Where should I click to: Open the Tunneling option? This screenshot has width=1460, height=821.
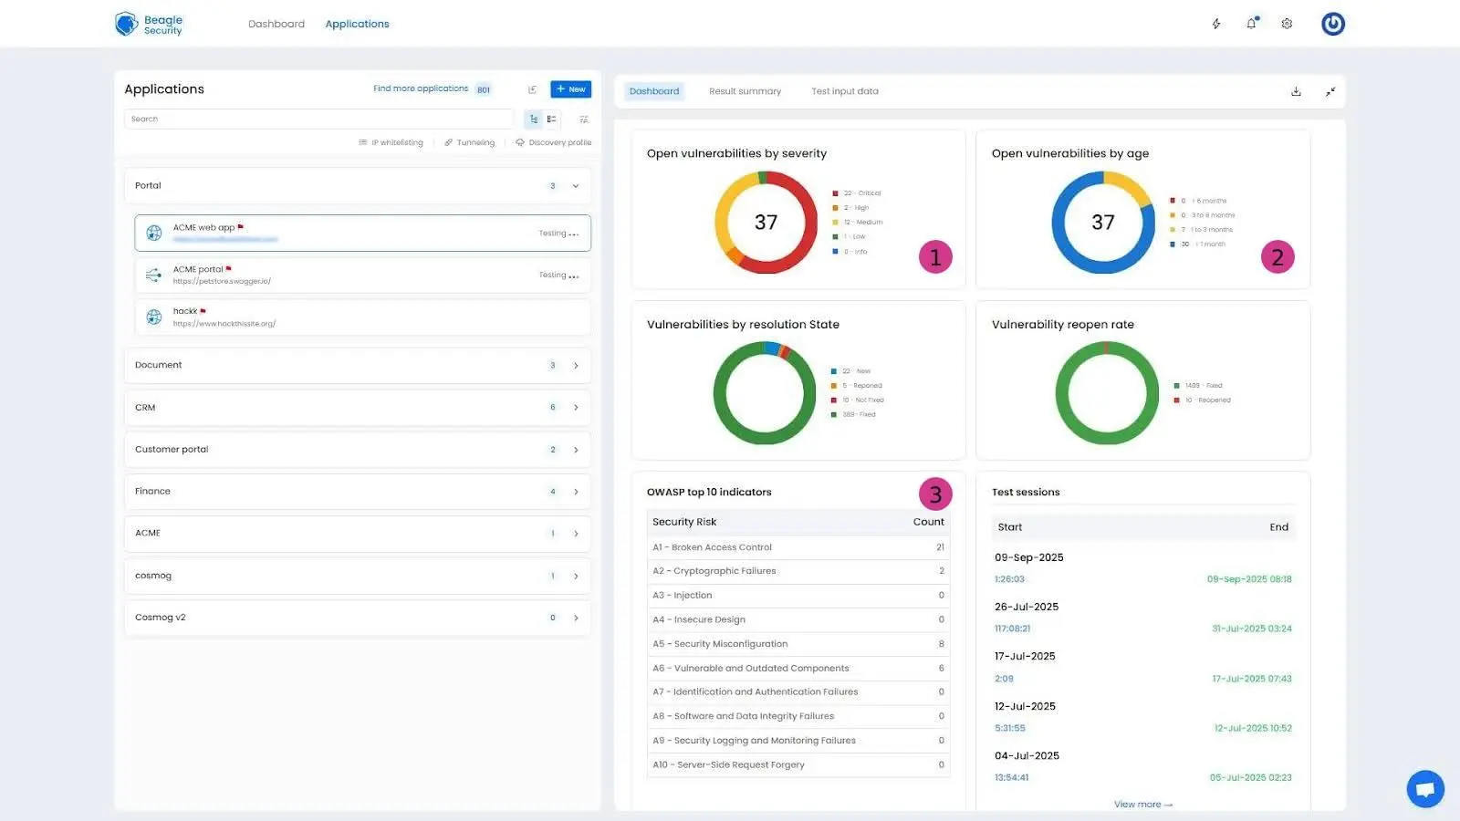469,142
